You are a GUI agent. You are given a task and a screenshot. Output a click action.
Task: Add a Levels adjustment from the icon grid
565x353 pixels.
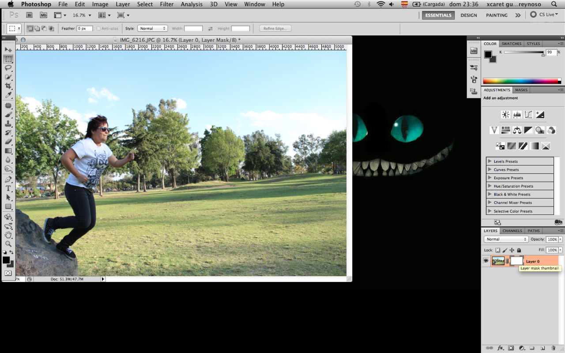pyautogui.click(x=517, y=115)
